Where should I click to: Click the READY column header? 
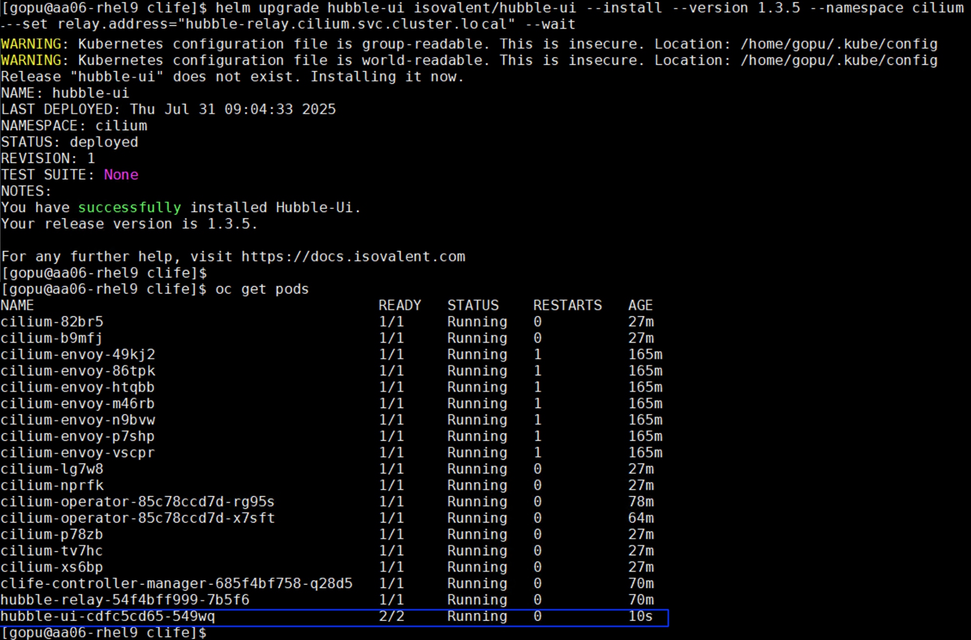(x=400, y=305)
